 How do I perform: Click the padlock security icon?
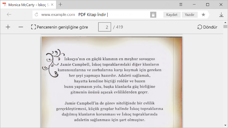(153, 15)
